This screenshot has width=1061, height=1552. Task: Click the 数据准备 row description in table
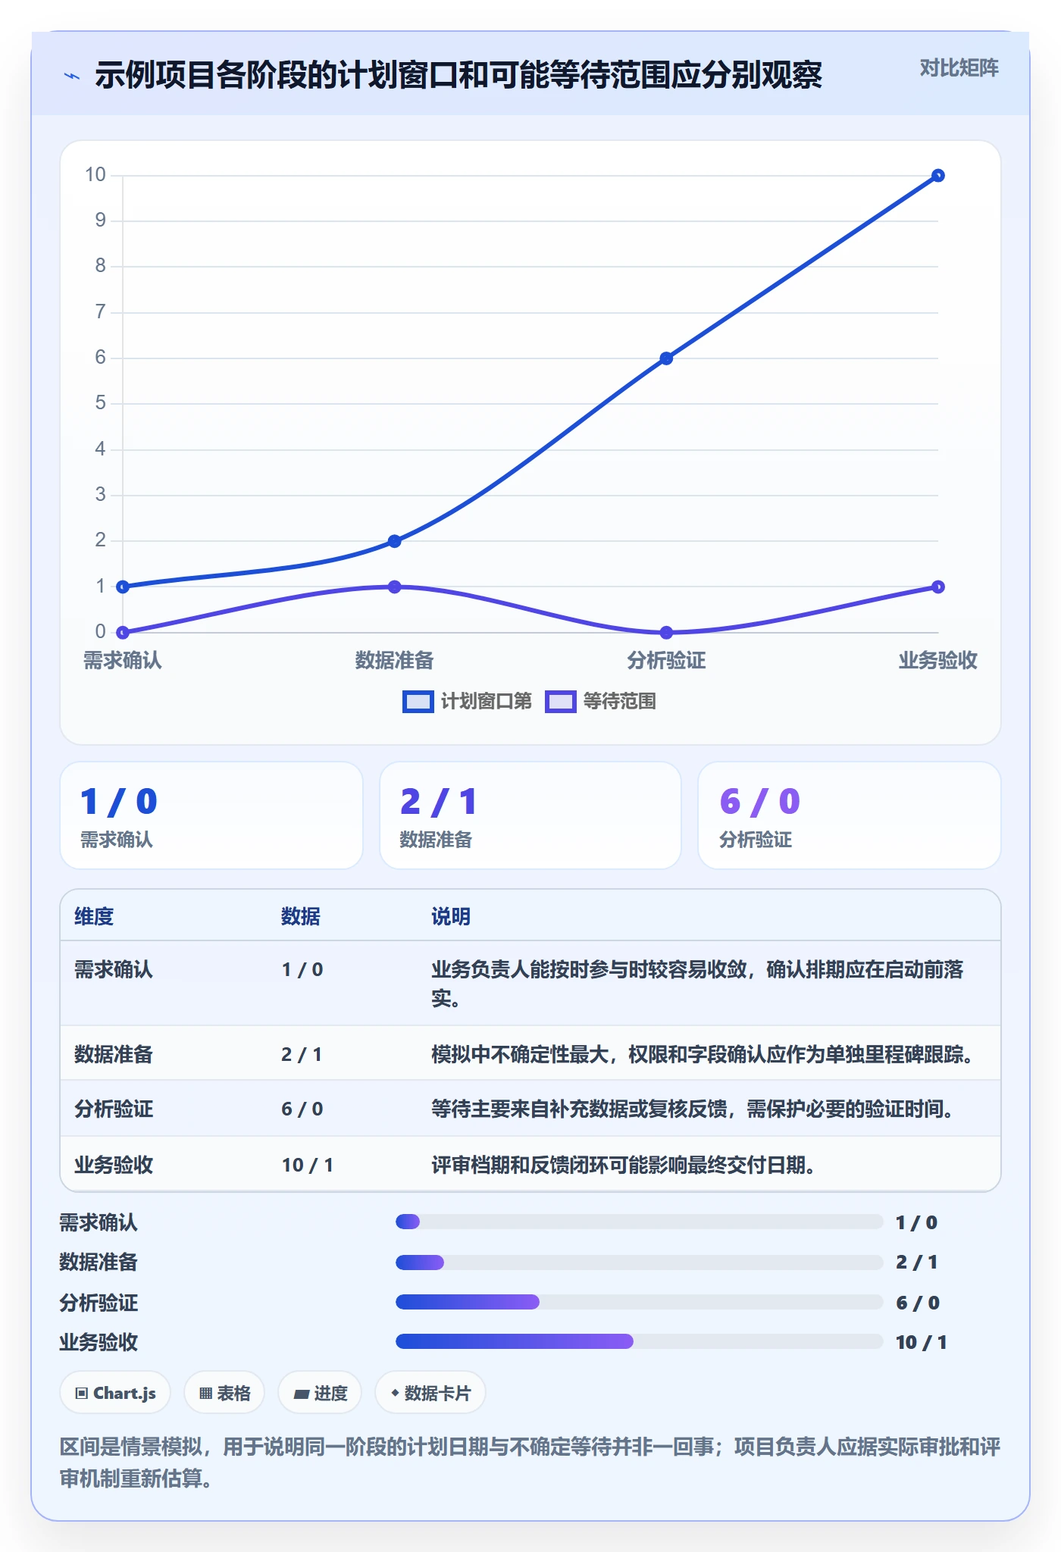click(x=703, y=1054)
